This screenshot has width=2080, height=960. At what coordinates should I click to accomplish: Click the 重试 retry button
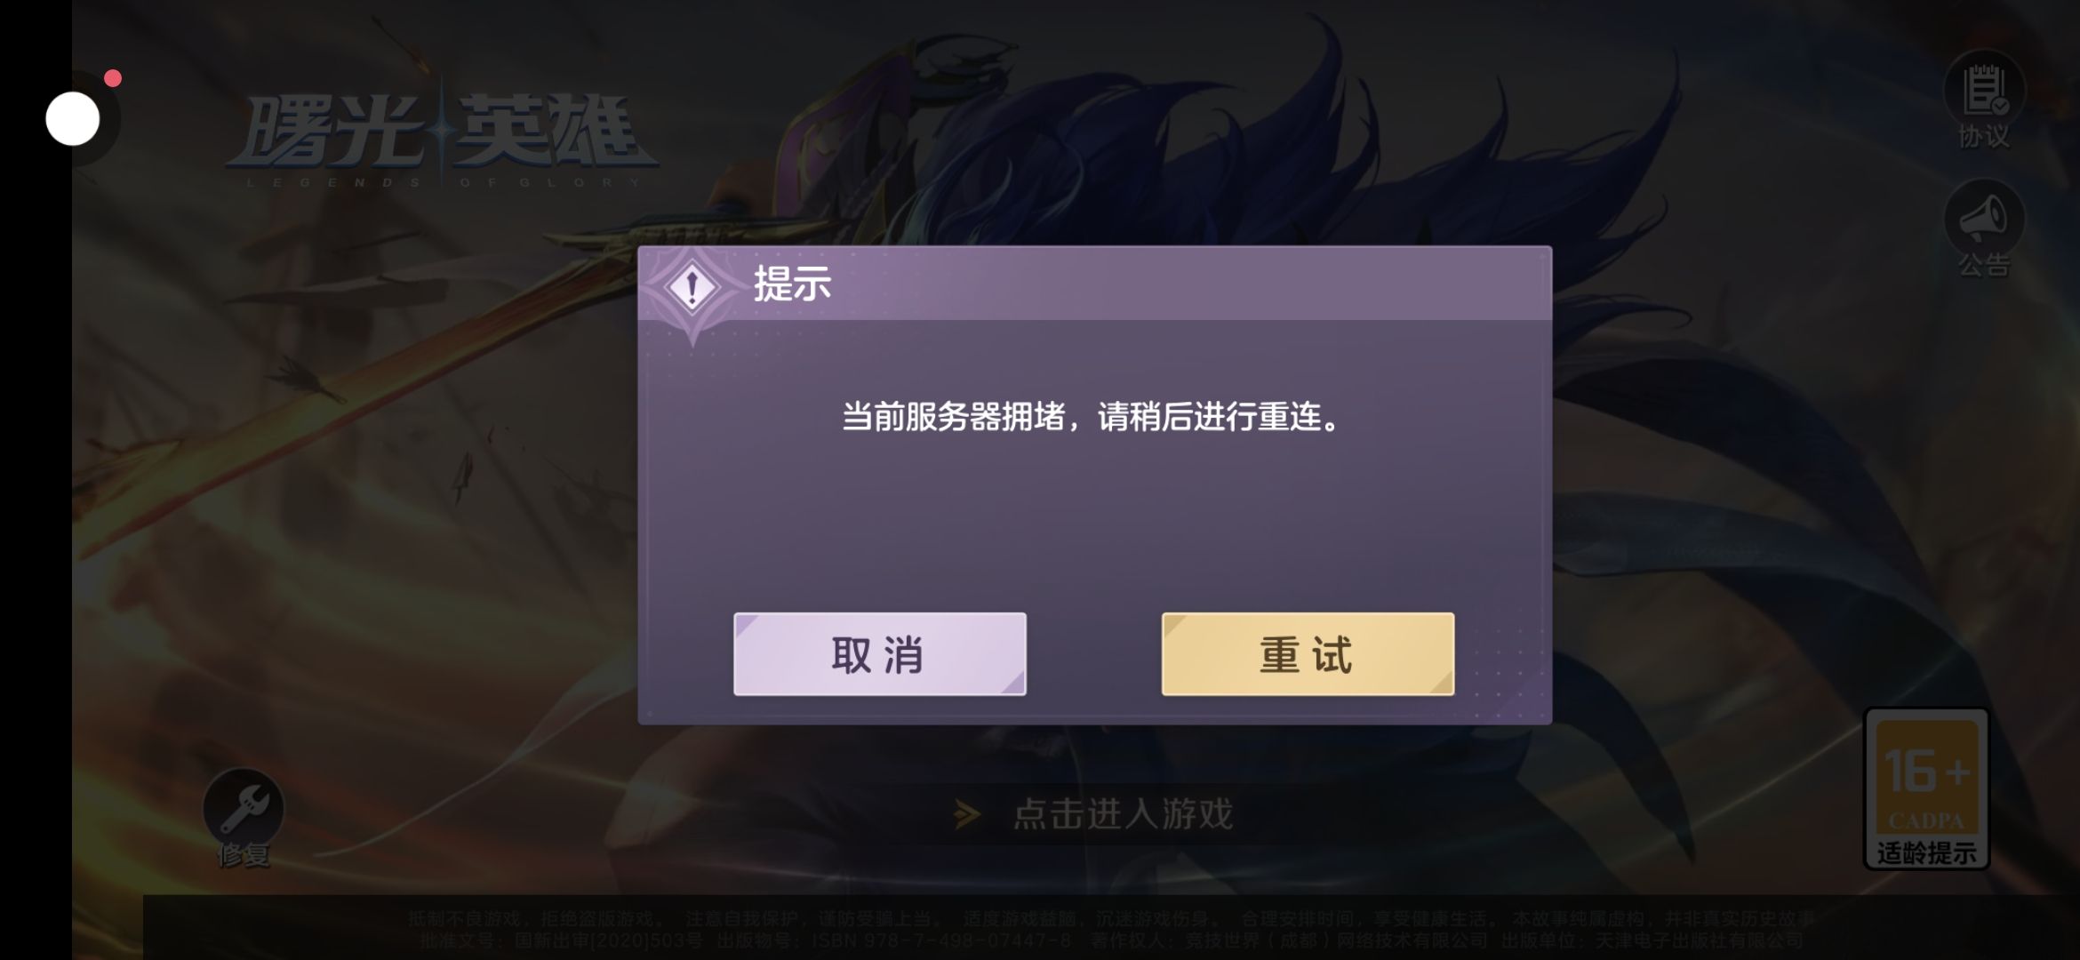1308,654
